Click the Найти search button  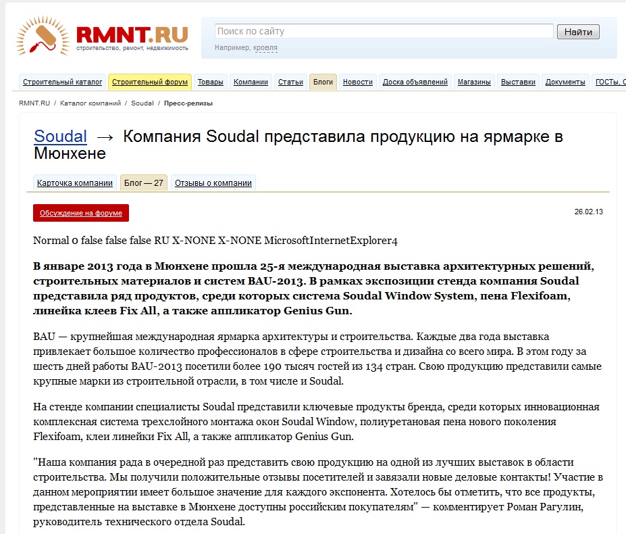[x=578, y=32]
